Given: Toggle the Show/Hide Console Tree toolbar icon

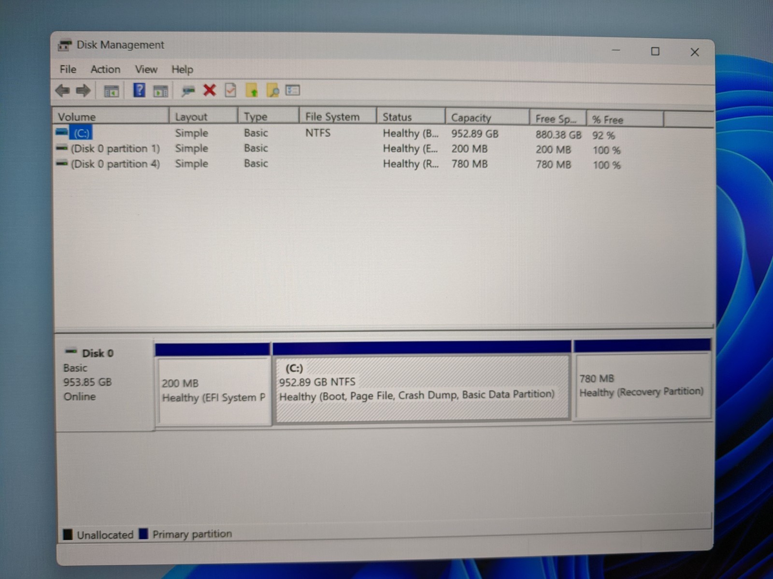Looking at the screenshot, I should [x=112, y=91].
